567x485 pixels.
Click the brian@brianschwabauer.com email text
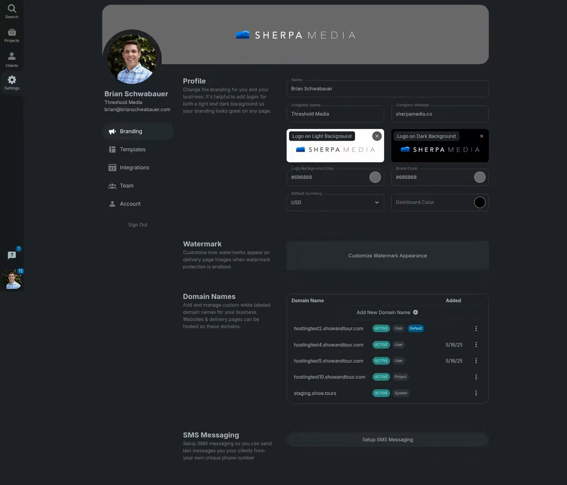[x=137, y=110]
